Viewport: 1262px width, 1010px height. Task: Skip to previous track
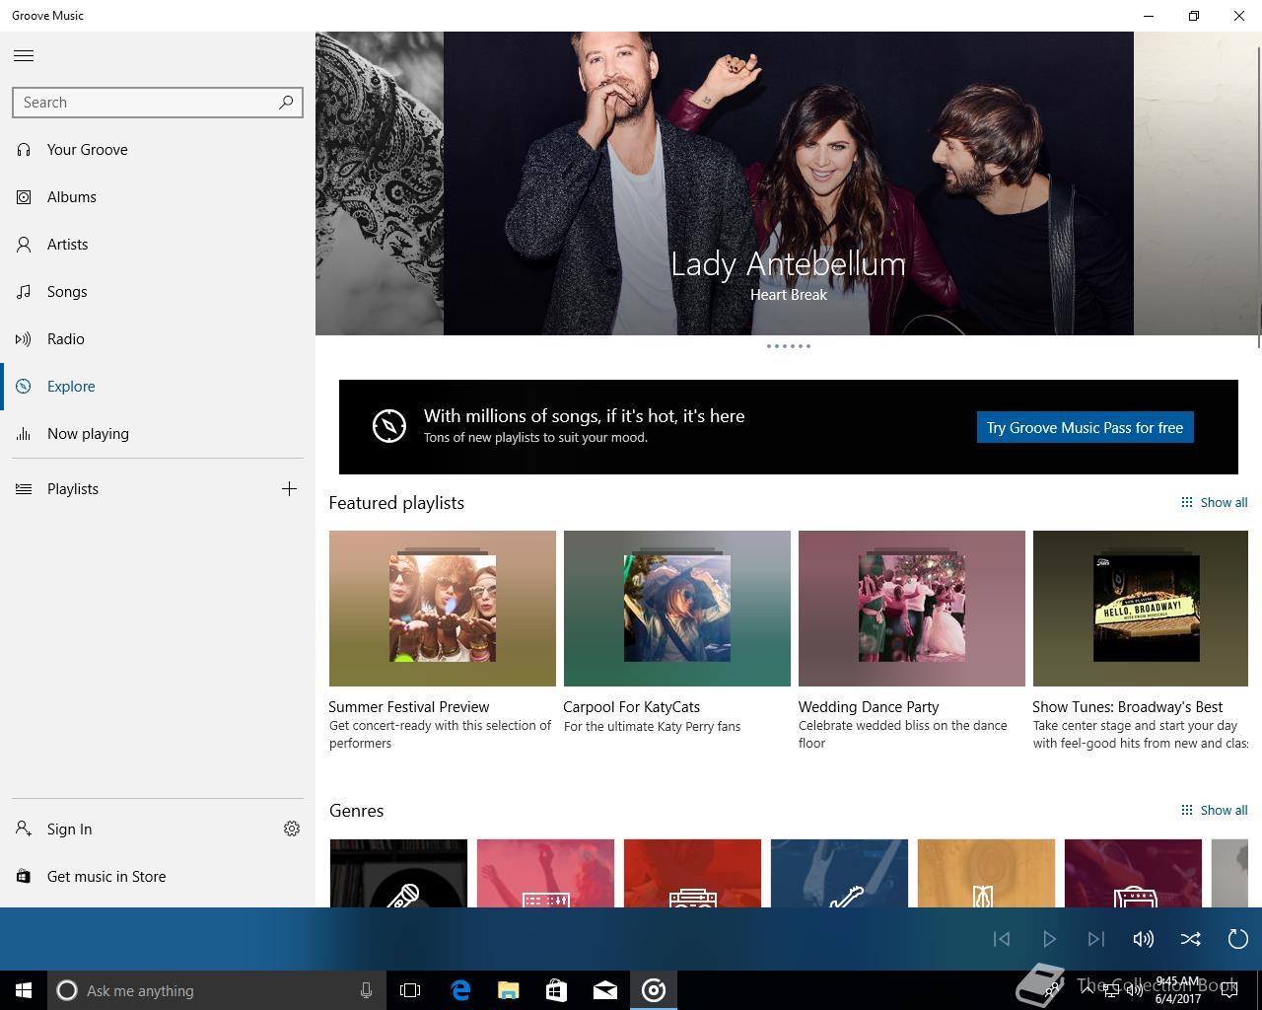coord(1002,939)
